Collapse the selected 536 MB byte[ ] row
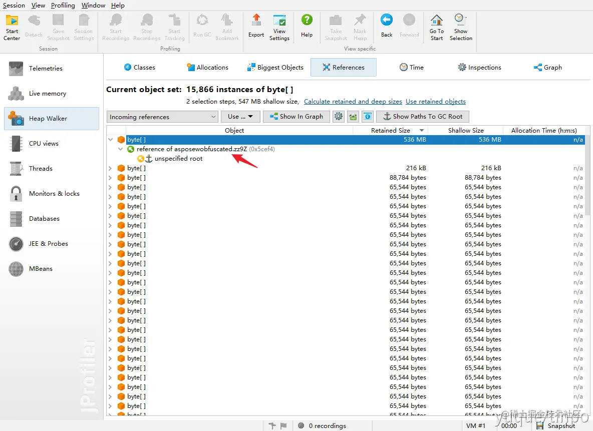Screen dimensions: 593x431 [x=110, y=140]
